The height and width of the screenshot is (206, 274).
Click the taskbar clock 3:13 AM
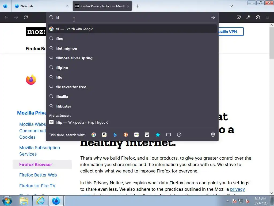(x=260, y=201)
